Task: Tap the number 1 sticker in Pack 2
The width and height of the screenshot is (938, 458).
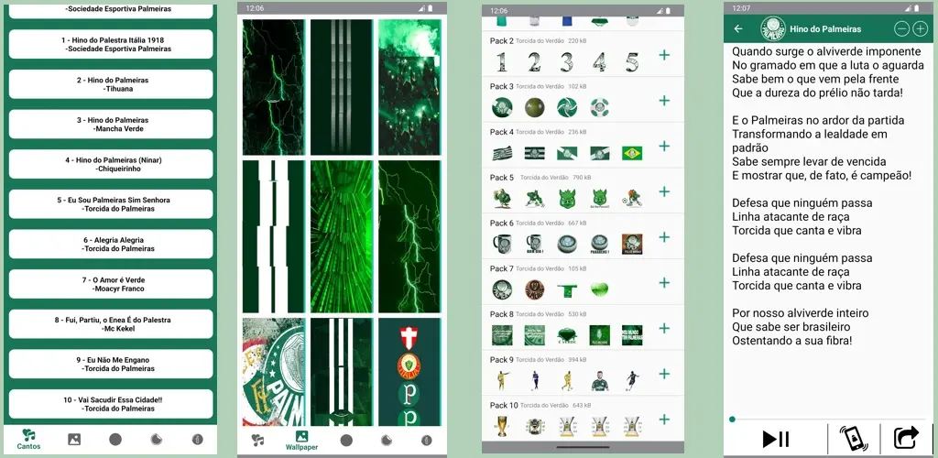Action: [x=503, y=62]
